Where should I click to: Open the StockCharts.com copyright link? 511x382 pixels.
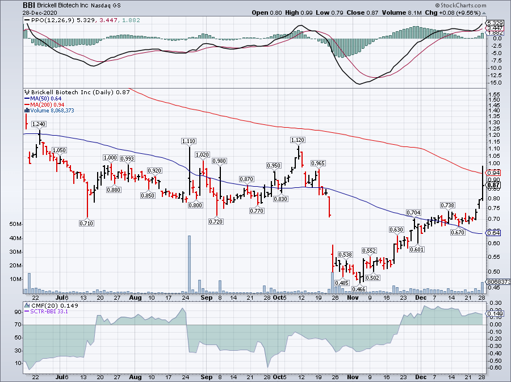(460, 5)
